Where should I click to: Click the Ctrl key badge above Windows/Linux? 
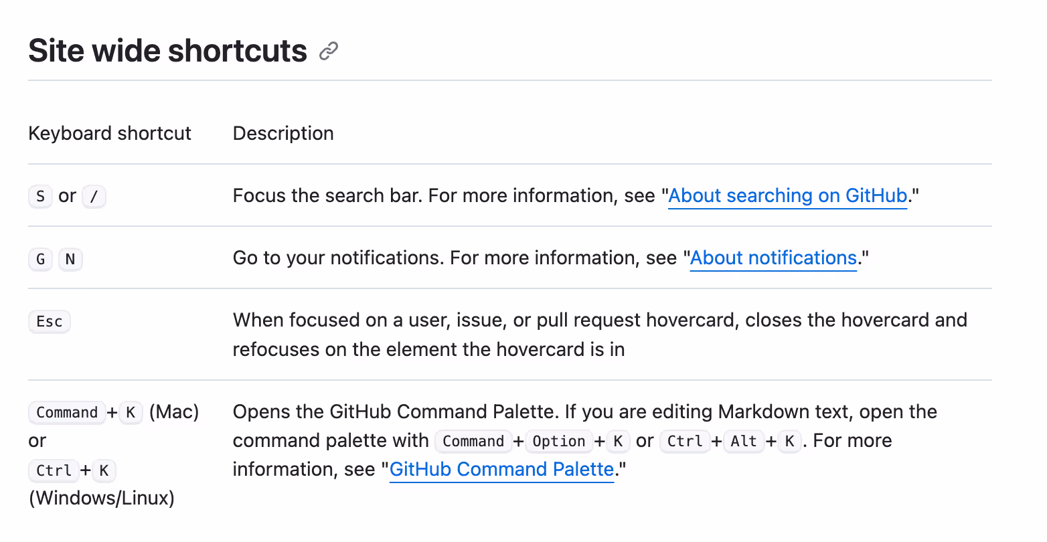click(x=54, y=470)
